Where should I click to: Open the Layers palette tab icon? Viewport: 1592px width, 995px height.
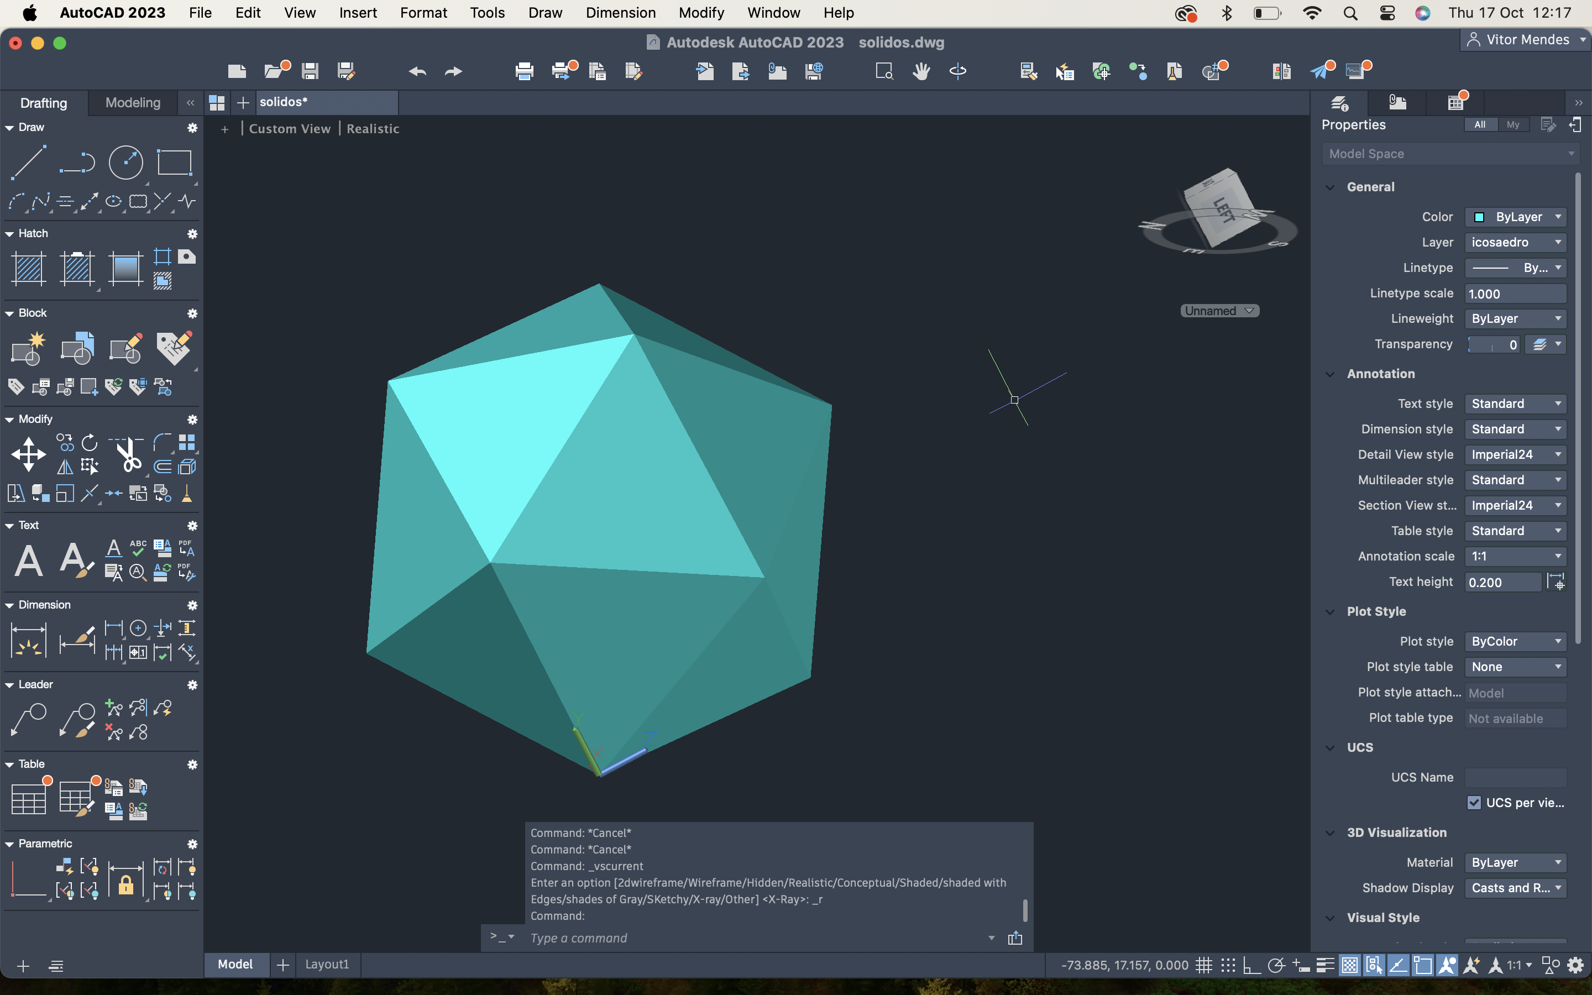1339,103
